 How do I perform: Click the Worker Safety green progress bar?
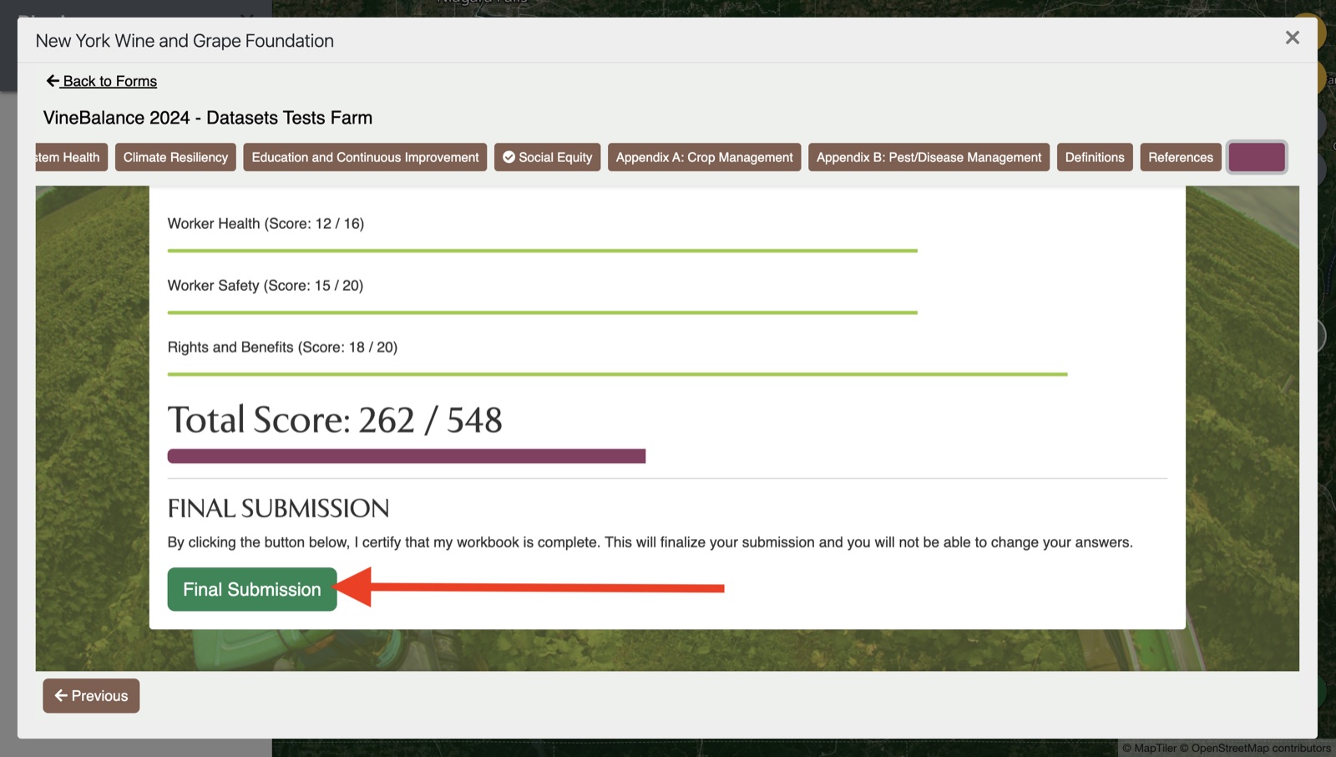543,312
